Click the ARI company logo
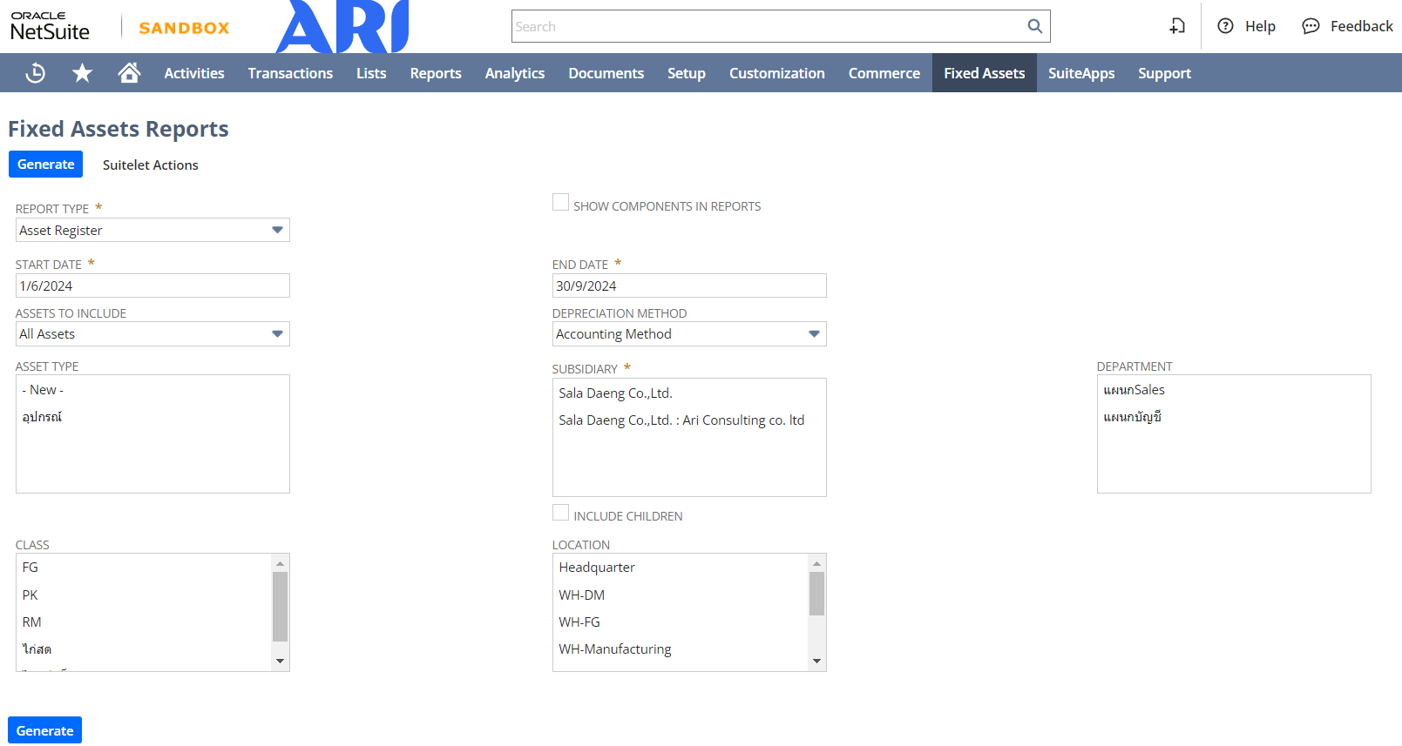Image resolution: width=1402 pixels, height=746 pixels. [x=342, y=27]
